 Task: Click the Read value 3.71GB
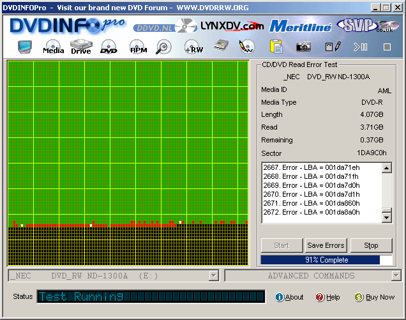(372, 127)
